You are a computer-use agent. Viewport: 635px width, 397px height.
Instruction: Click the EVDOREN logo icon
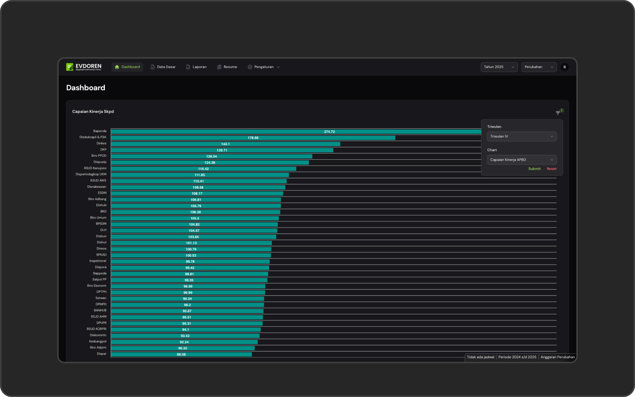pos(70,67)
